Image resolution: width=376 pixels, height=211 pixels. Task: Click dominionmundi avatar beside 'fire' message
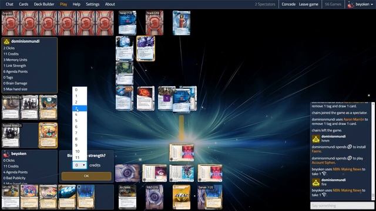point(316,182)
